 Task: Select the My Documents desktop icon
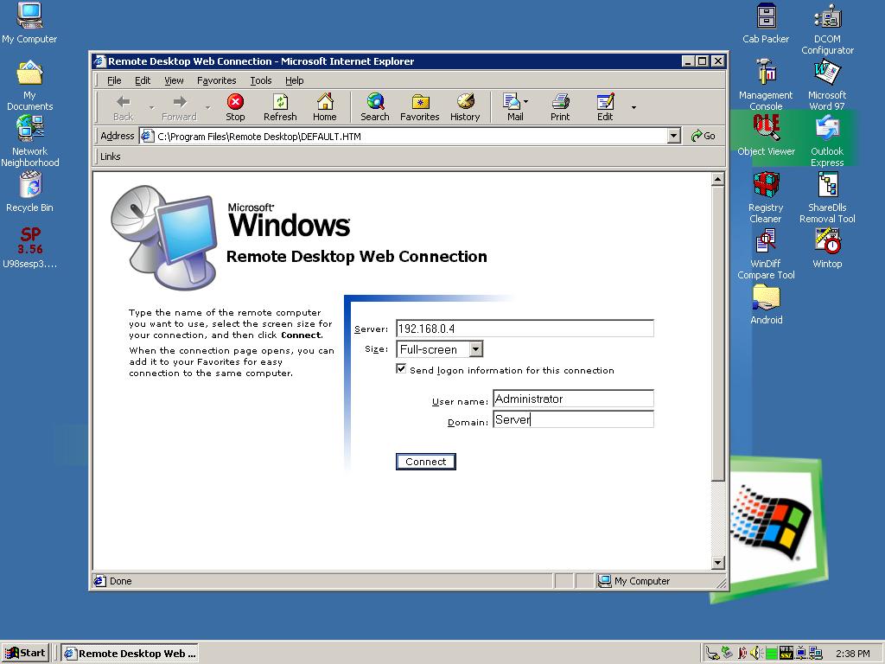click(29, 86)
